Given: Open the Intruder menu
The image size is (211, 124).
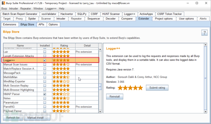Looking at the screenshot, I should (13, 9).
